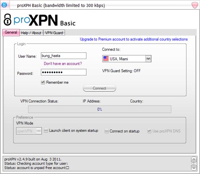This screenshot has height=174, width=200.
Task: Open the Help / About tab
Action: tap(31, 33)
